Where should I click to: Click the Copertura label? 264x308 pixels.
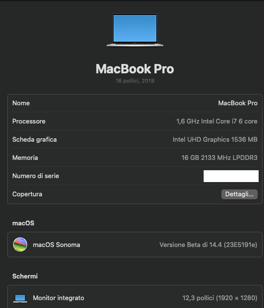(27, 194)
